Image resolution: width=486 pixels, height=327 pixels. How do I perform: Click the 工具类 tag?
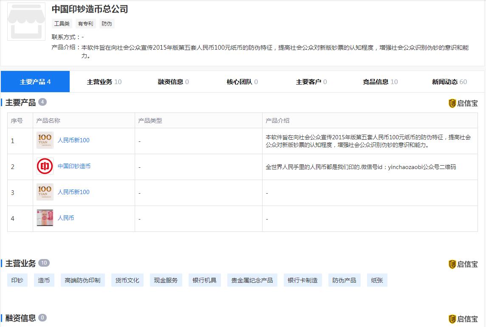point(62,23)
